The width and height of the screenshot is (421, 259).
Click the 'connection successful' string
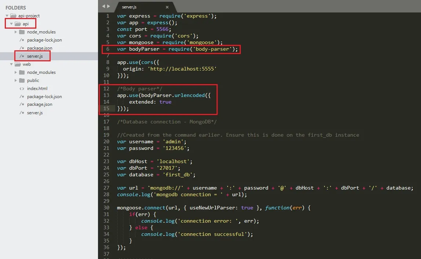pyautogui.click(x=213, y=234)
